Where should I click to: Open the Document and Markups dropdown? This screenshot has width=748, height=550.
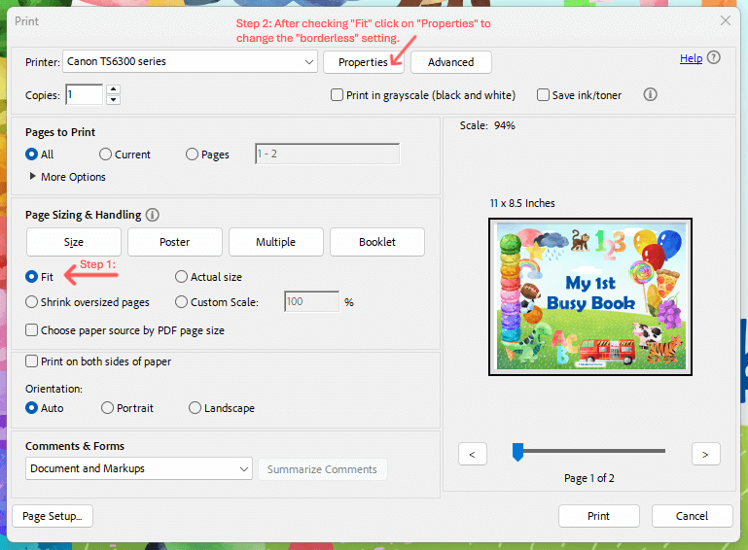tap(139, 468)
